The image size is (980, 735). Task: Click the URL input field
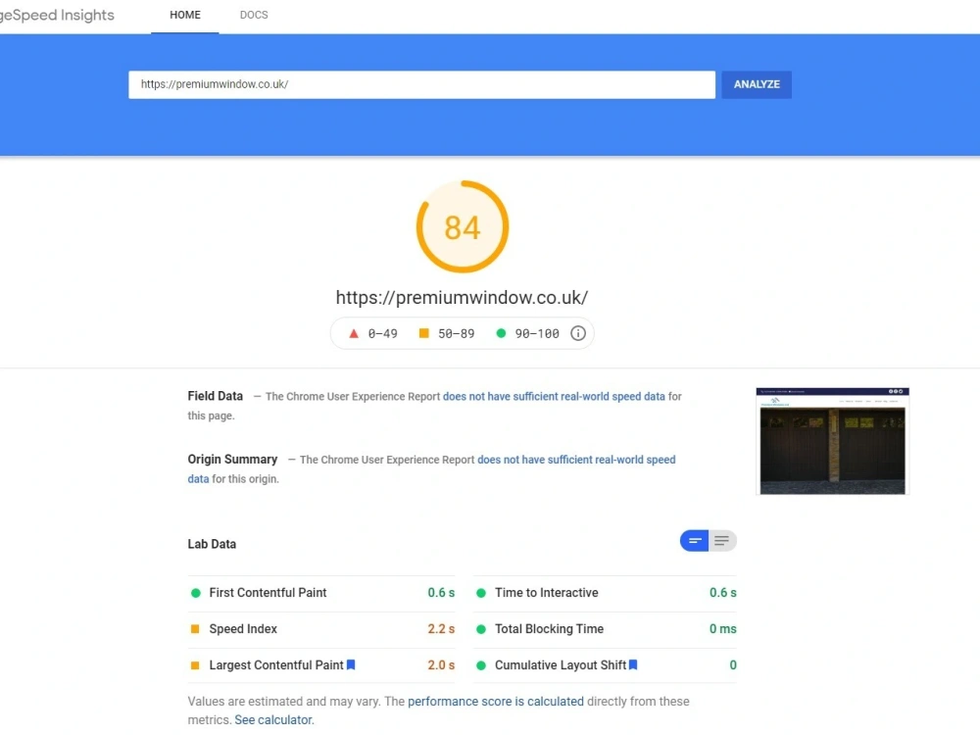coord(421,84)
